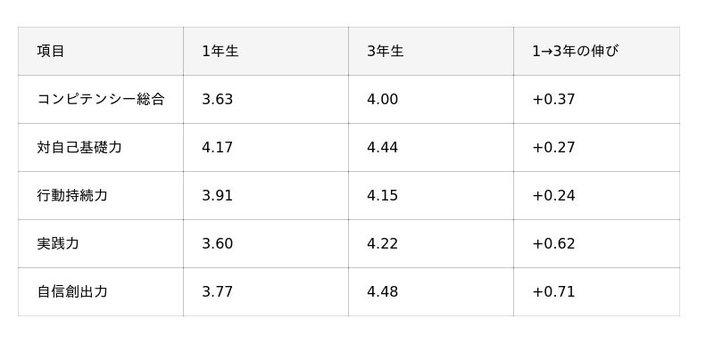714x343 pixels.
Task: Click the 自信創出力 row label
Action: click(101, 291)
